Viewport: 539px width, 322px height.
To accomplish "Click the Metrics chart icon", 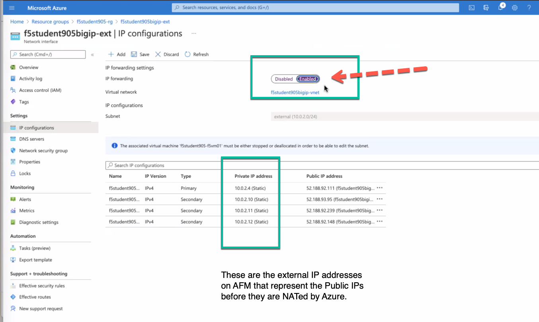I will click(x=13, y=211).
